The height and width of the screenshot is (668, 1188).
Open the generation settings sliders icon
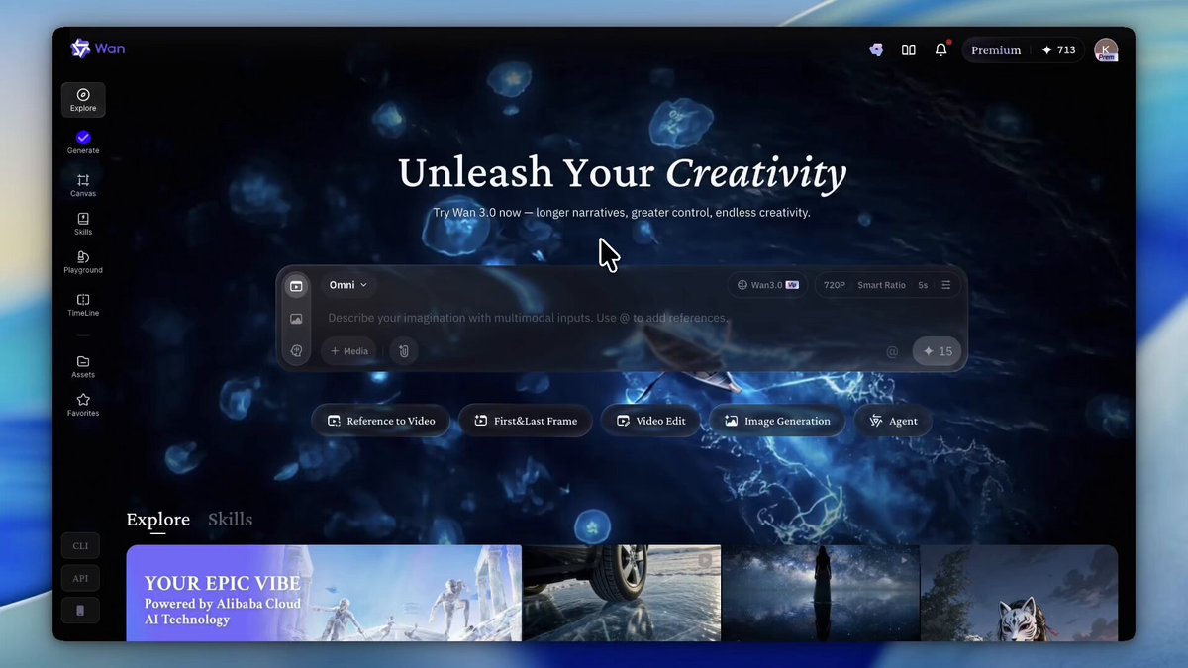click(946, 285)
